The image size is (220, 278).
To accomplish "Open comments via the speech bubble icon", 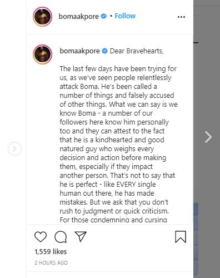I will [x=61, y=237].
